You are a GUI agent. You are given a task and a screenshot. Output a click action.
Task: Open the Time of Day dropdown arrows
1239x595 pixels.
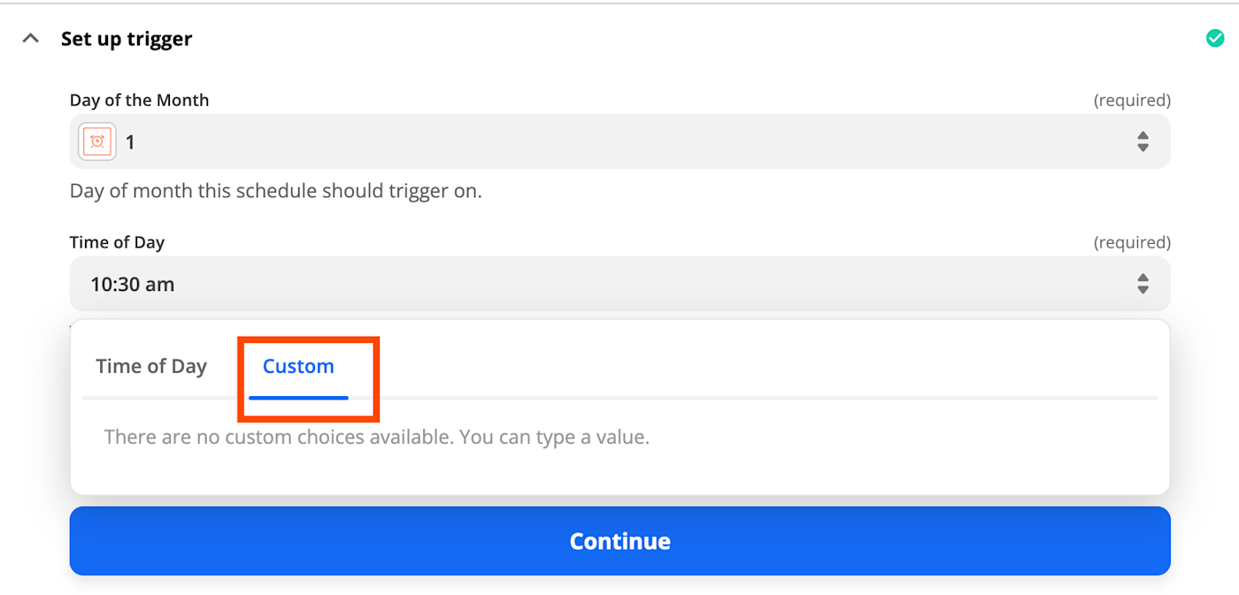[x=1143, y=284]
